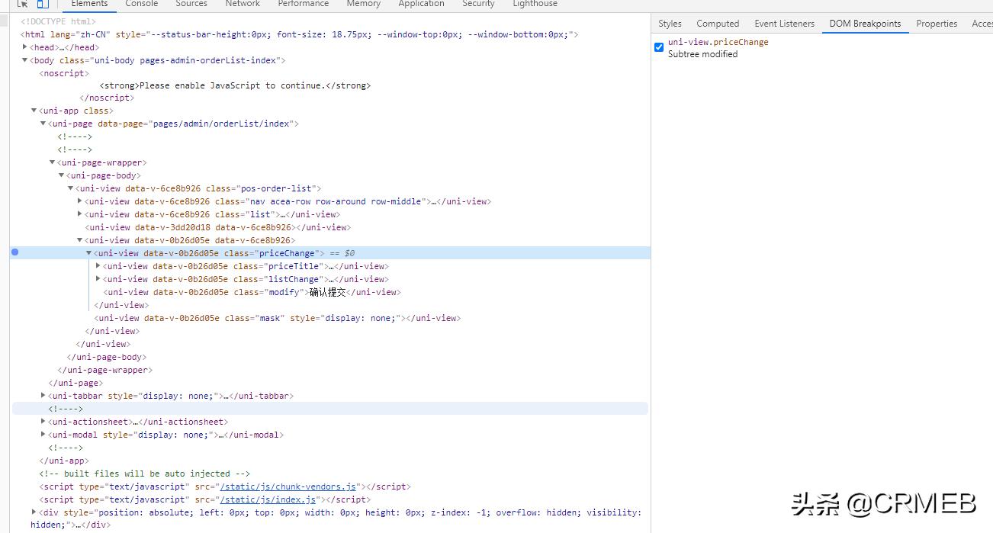The height and width of the screenshot is (533, 993).
Task: Open the Event Listeners tab
Action: point(784,24)
